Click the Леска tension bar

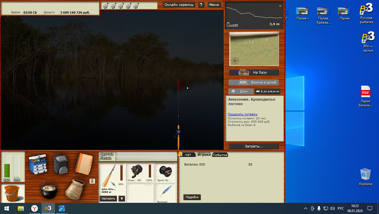[x=146, y=158]
